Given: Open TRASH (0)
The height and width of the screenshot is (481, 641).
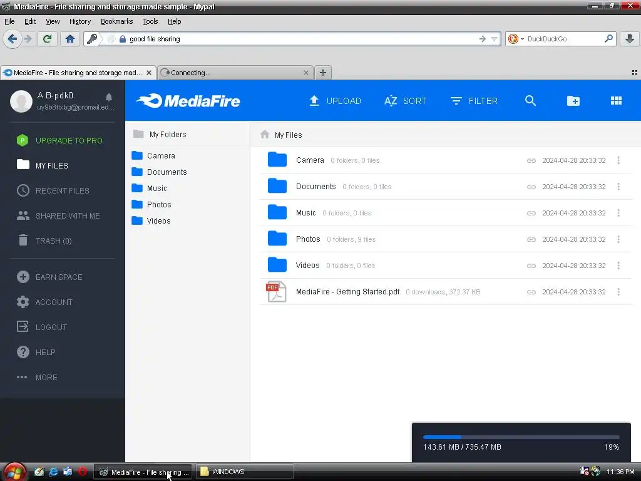Looking at the screenshot, I should tap(45, 240).
